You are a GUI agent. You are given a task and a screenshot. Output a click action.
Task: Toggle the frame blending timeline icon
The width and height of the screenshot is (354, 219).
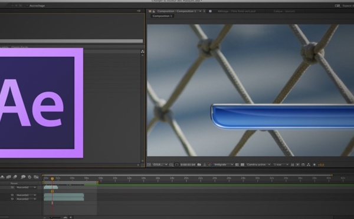[x=9, y=177]
